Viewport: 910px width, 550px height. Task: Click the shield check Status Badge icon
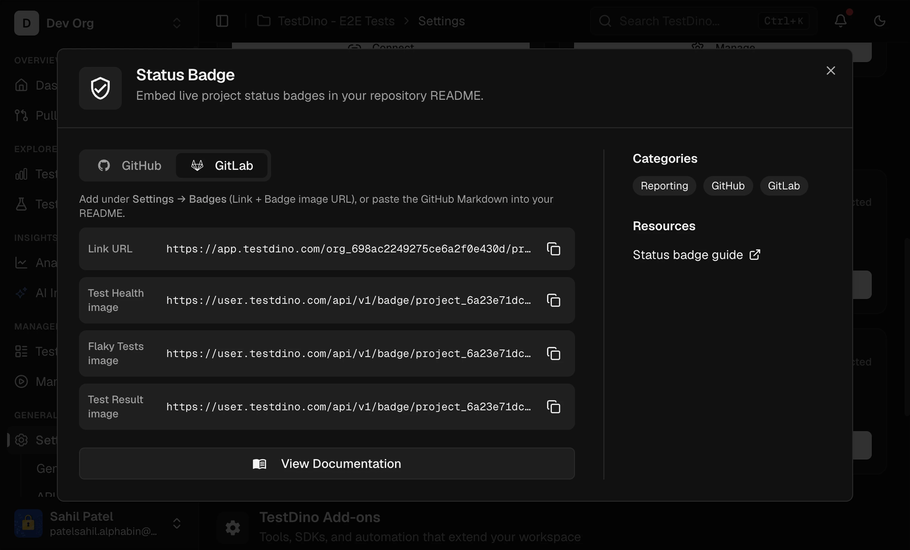(x=100, y=88)
